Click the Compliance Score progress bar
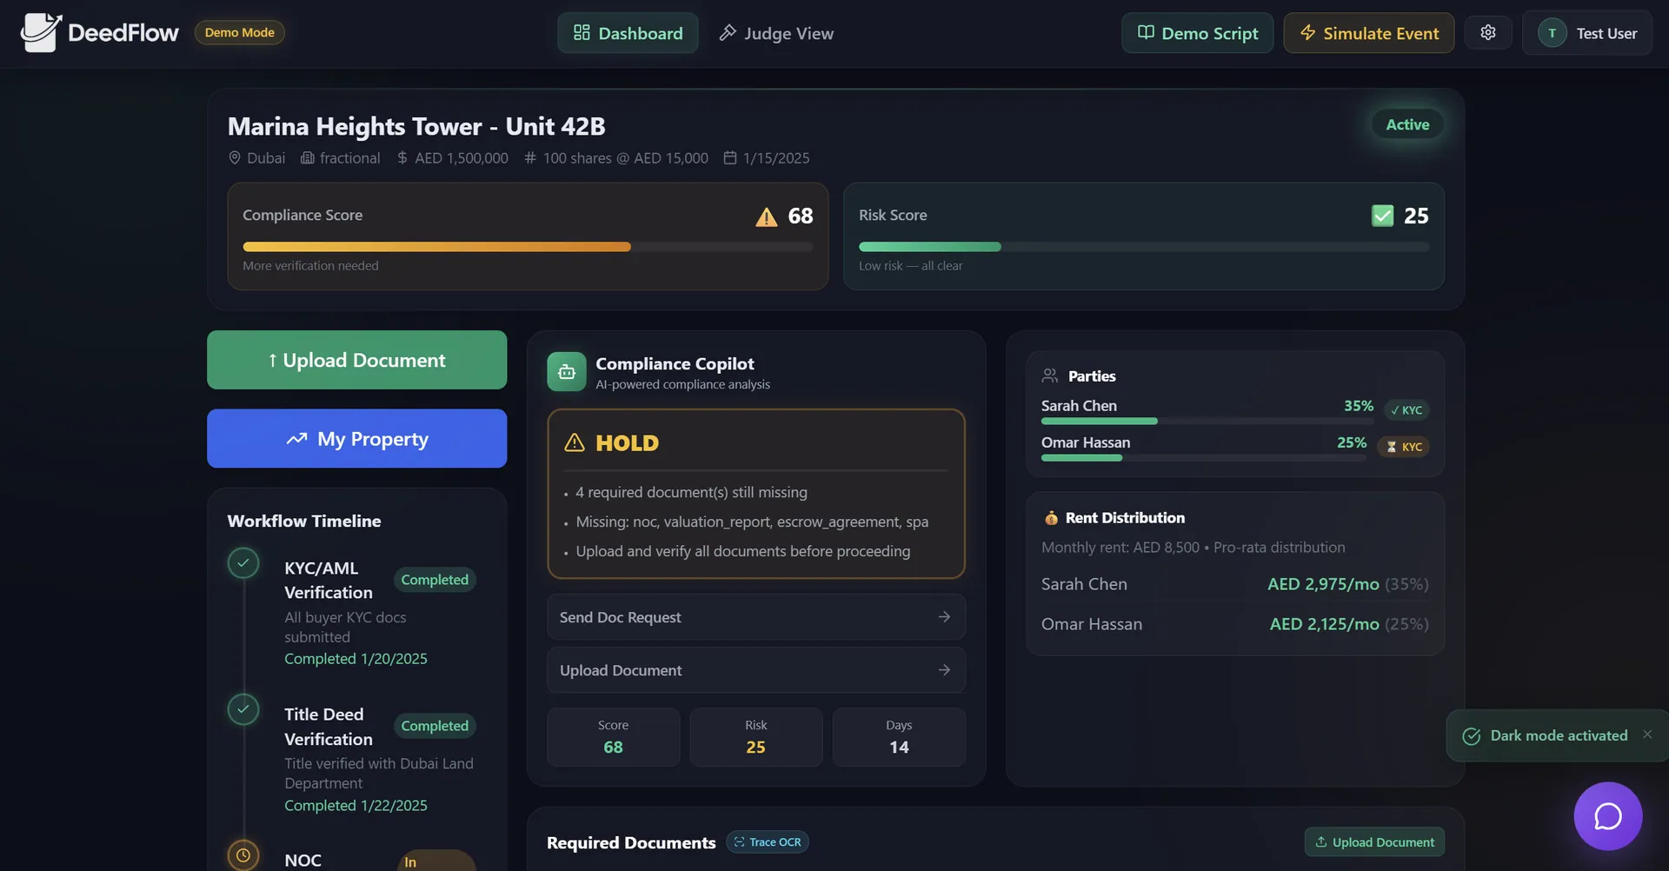 coord(528,247)
